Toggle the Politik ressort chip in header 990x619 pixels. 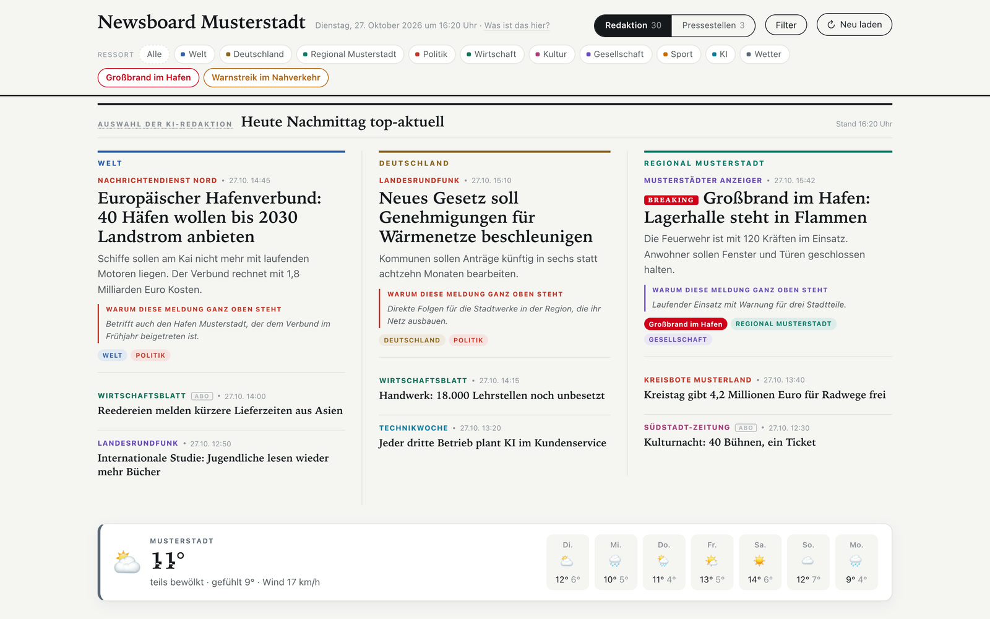click(432, 54)
